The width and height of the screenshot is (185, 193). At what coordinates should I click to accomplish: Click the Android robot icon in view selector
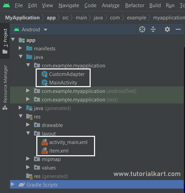click(x=17, y=29)
